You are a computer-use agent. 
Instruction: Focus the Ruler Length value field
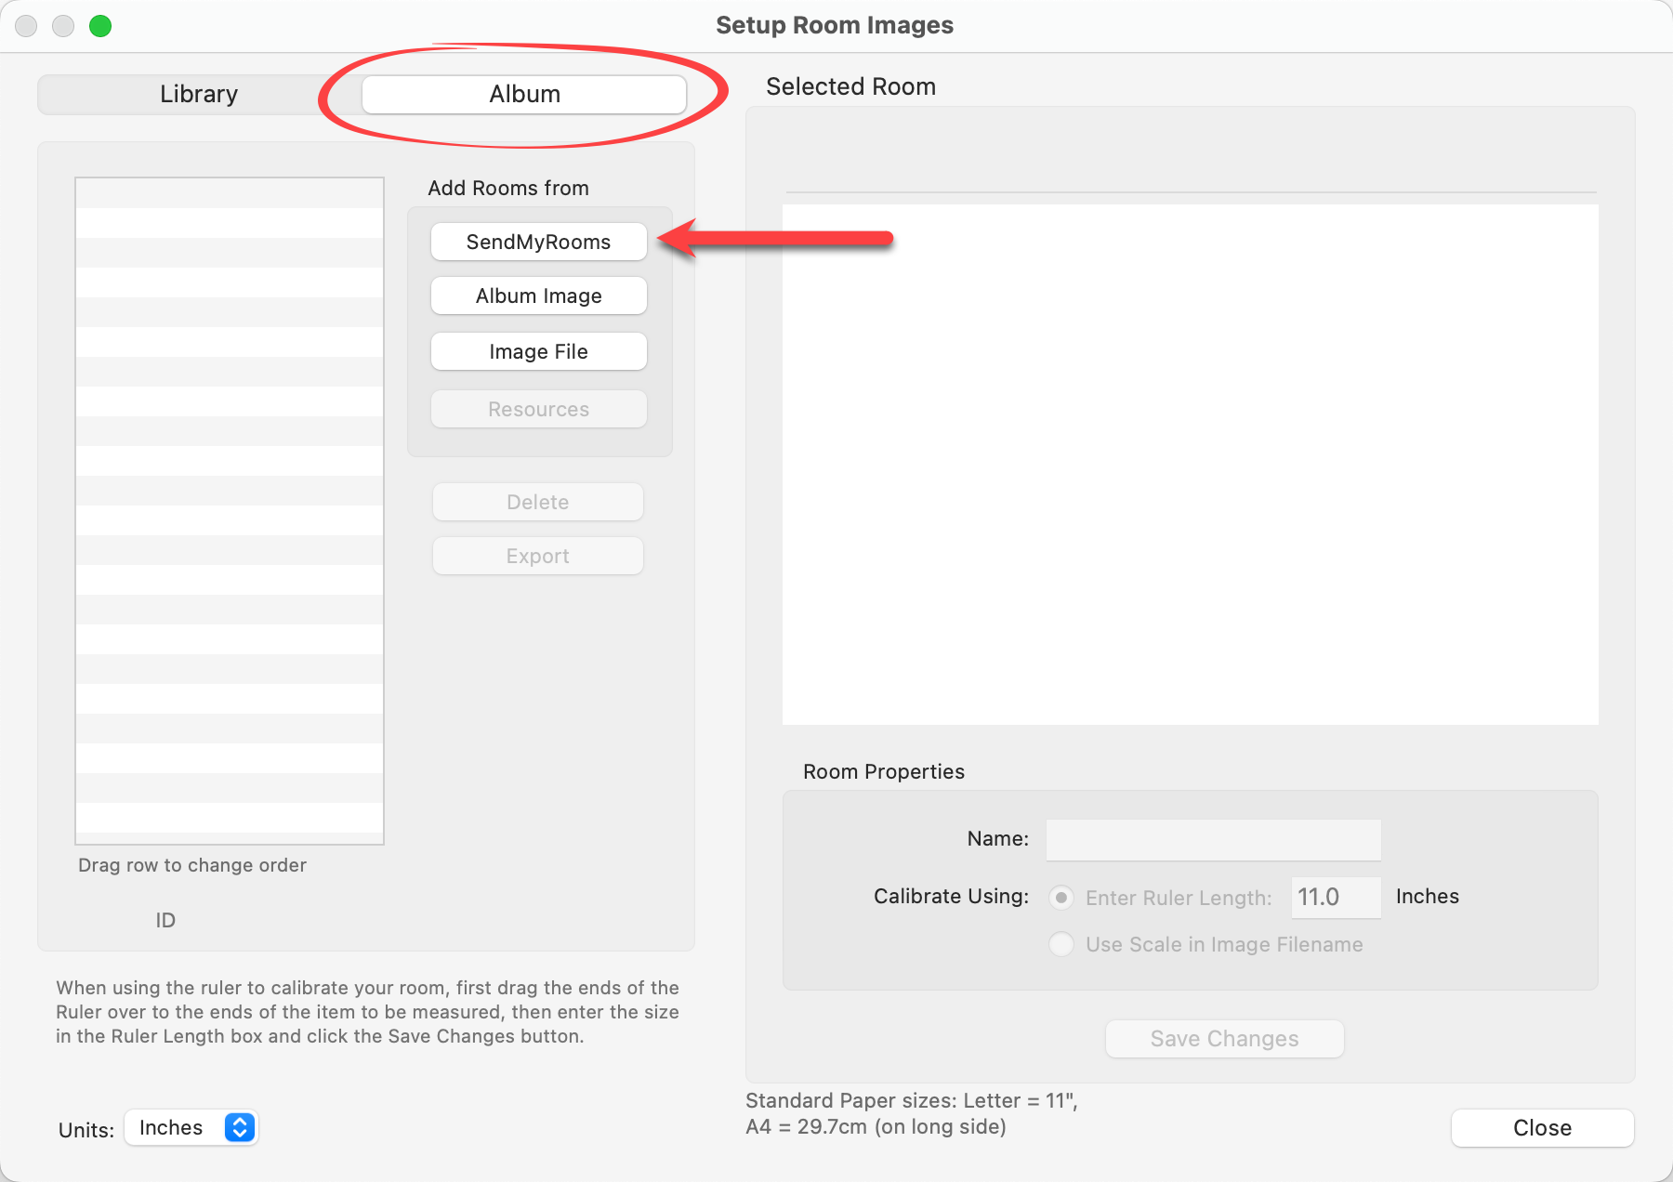(x=1335, y=898)
